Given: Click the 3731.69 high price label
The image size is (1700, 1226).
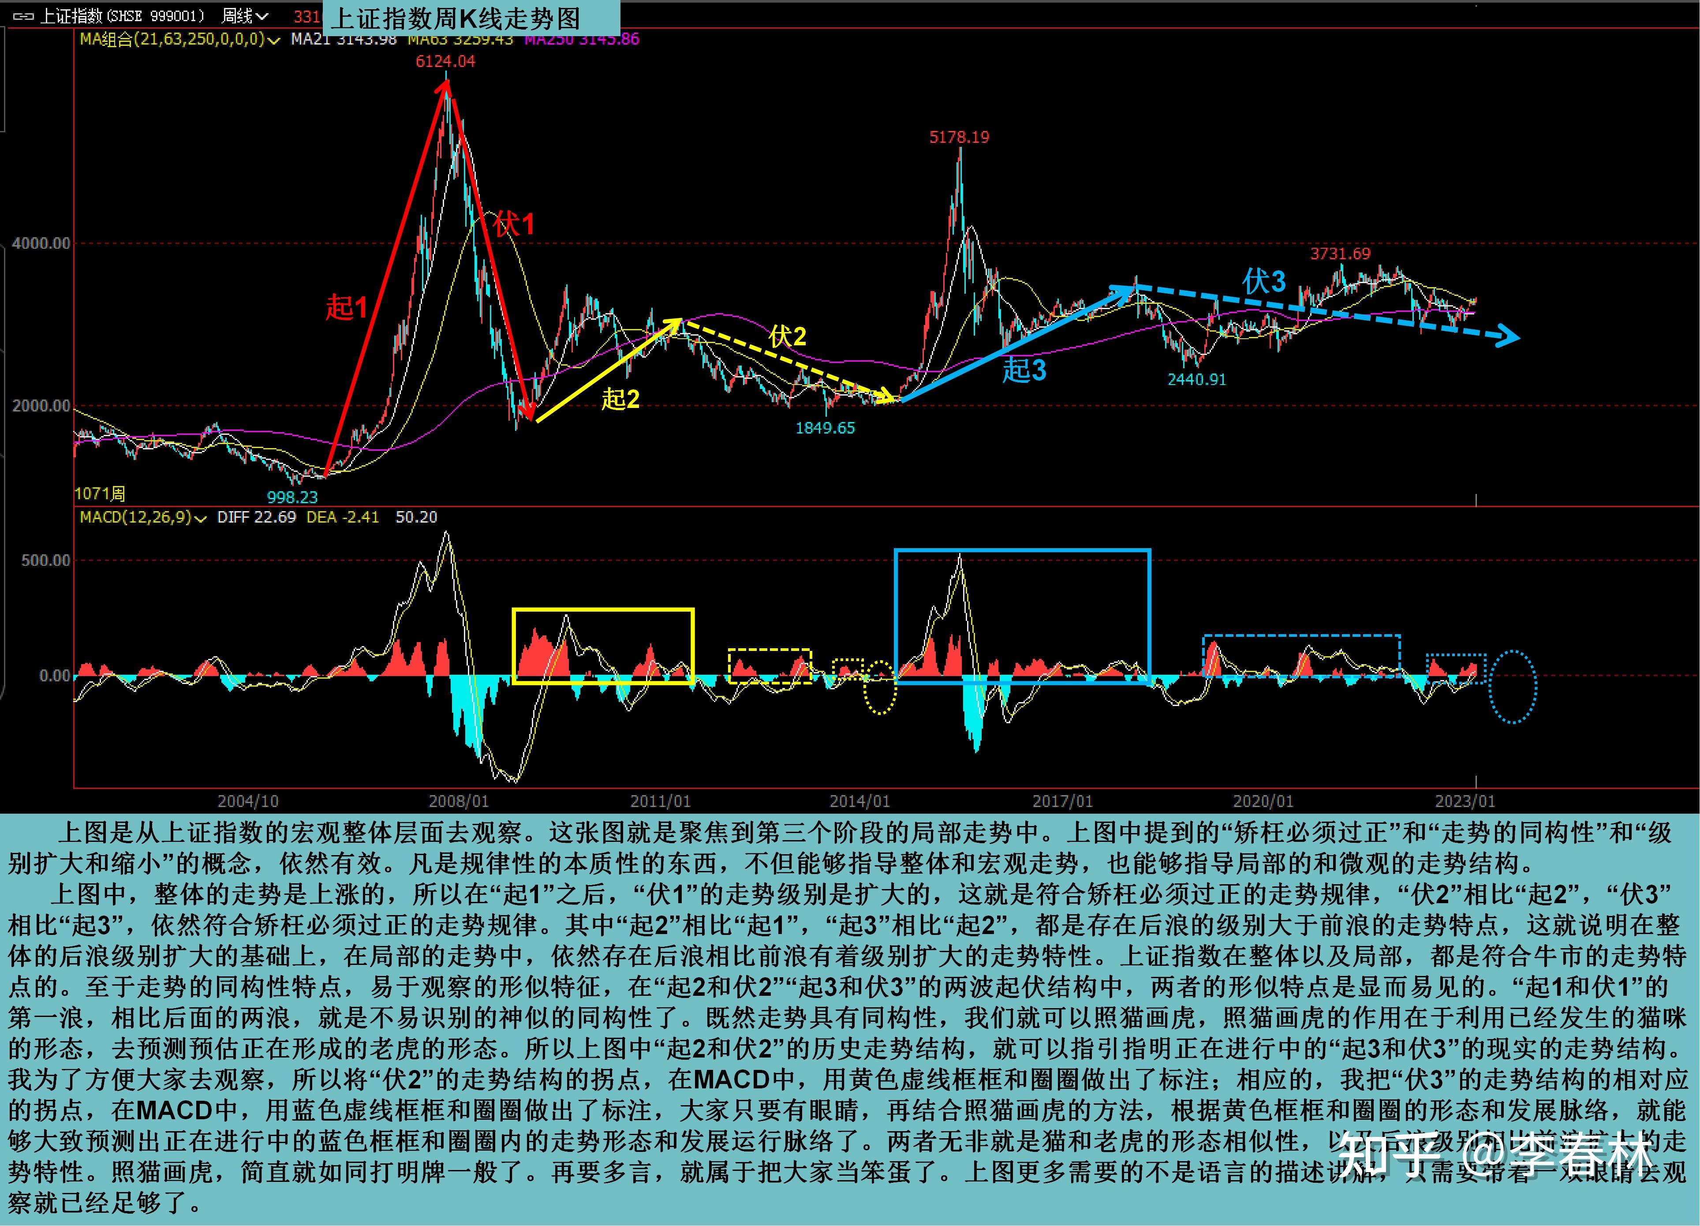Looking at the screenshot, I should [x=1340, y=254].
